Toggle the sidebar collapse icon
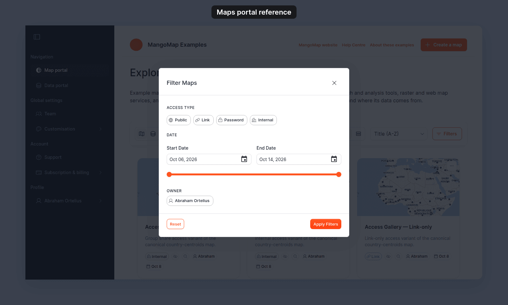Image resolution: width=508 pixels, height=305 pixels. (37, 37)
